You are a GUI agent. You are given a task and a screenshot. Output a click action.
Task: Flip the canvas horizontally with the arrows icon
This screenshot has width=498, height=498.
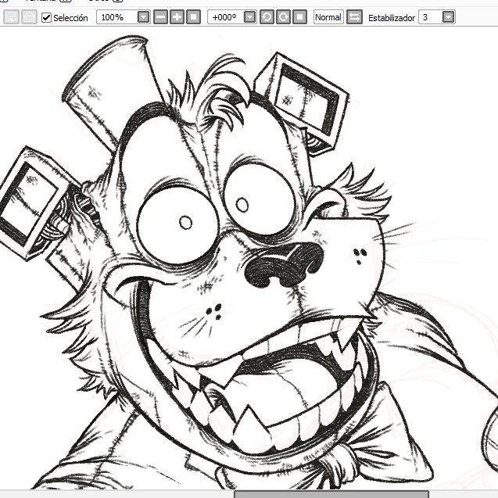coord(354,17)
